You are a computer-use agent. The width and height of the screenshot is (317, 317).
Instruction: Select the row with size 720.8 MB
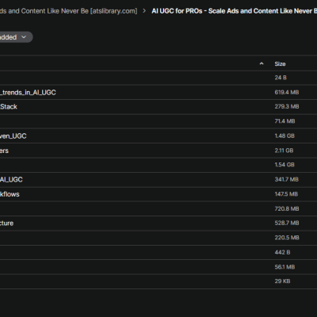pos(158,208)
